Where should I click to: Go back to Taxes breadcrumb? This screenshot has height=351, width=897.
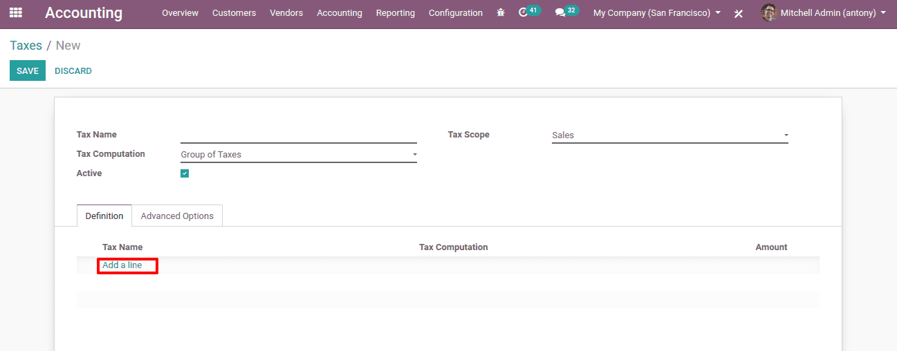[x=26, y=46]
